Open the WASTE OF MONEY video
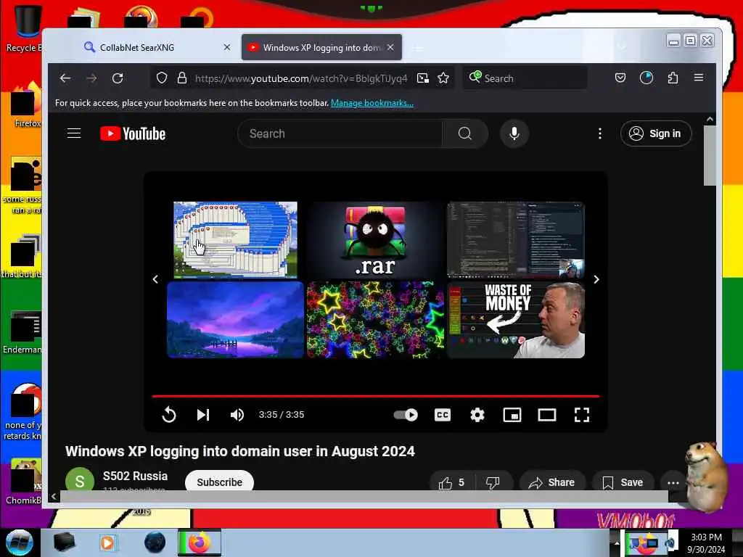Viewport: 743px width, 557px height. pos(516,320)
